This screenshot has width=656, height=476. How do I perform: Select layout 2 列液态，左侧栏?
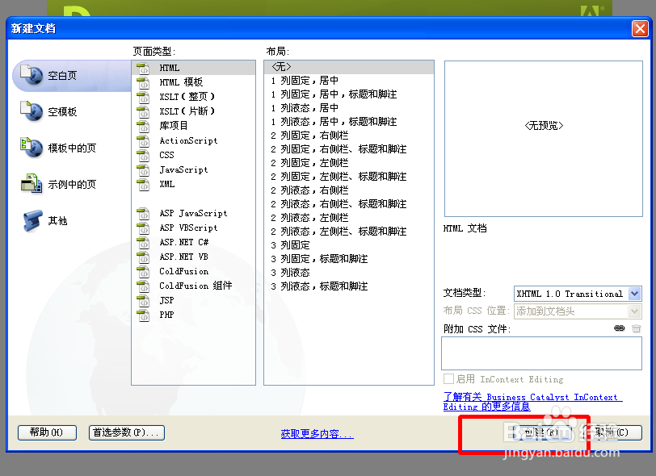[x=349, y=218]
